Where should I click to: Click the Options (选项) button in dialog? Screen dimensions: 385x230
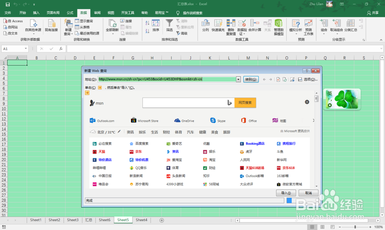[308, 79]
